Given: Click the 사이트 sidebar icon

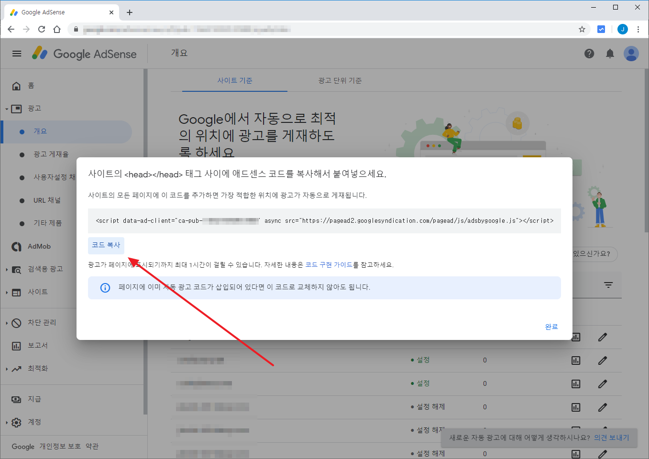Looking at the screenshot, I should 16,292.
